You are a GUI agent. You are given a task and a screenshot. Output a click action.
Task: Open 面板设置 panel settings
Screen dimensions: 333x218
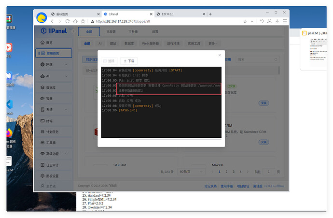pyautogui.click(x=52, y=176)
